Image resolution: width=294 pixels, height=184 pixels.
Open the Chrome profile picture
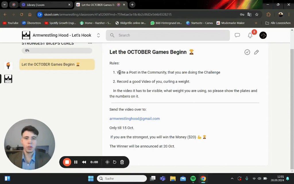pos(281,14)
